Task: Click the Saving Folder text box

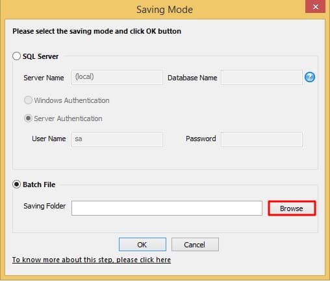Action: coord(167,208)
